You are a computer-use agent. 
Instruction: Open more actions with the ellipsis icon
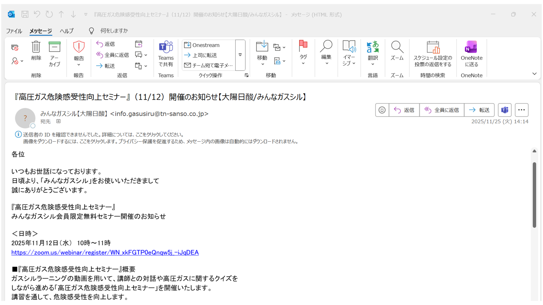pos(521,110)
